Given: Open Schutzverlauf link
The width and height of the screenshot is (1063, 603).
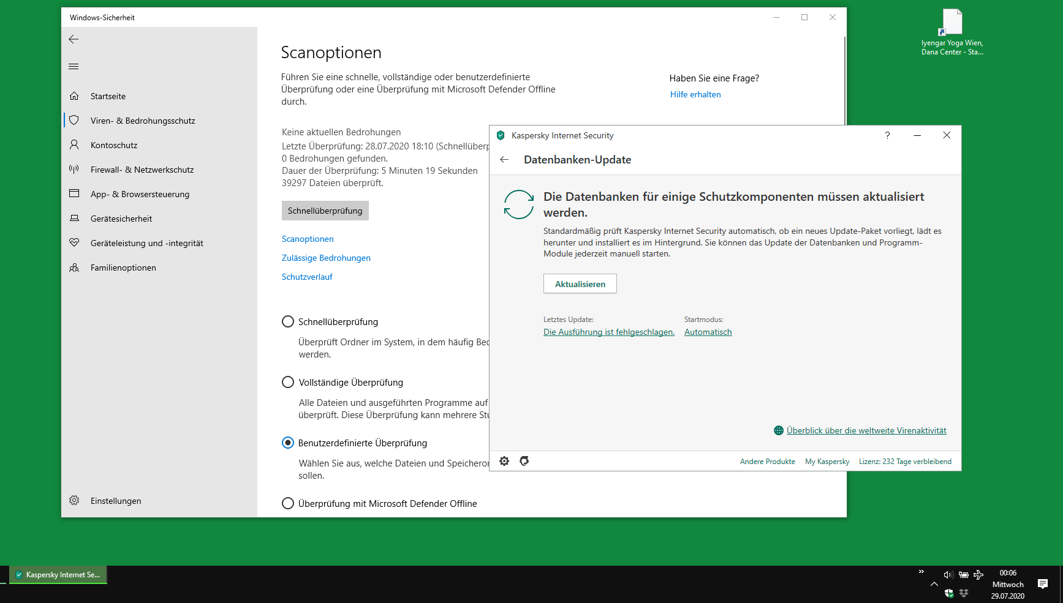Looking at the screenshot, I should (x=307, y=277).
